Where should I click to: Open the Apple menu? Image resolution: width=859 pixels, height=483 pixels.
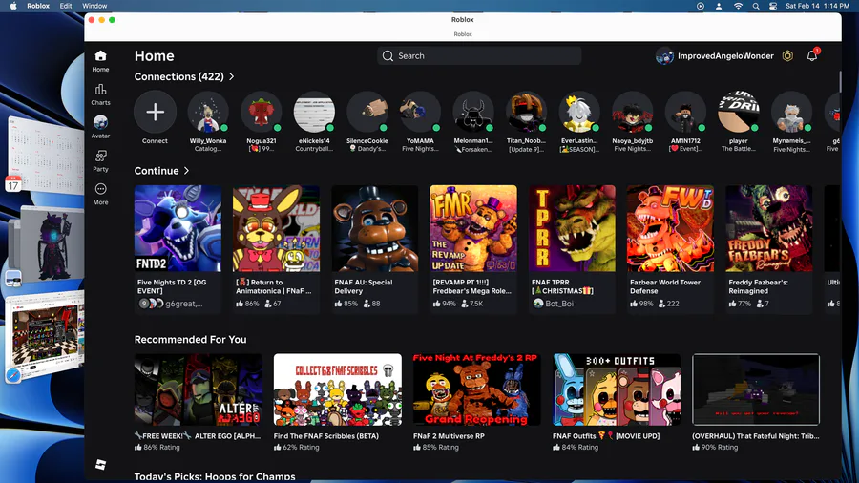pyautogui.click(x=13, y=6)
